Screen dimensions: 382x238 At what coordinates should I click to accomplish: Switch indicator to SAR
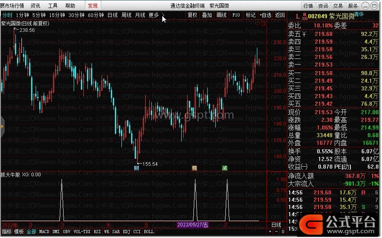pos(116,232)
